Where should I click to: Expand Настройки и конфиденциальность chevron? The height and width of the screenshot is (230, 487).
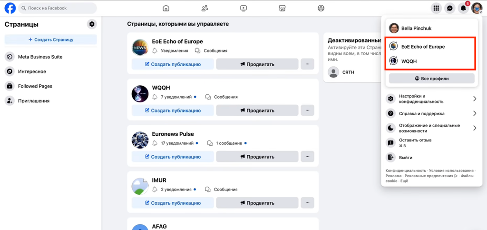(x=475, y=99)
